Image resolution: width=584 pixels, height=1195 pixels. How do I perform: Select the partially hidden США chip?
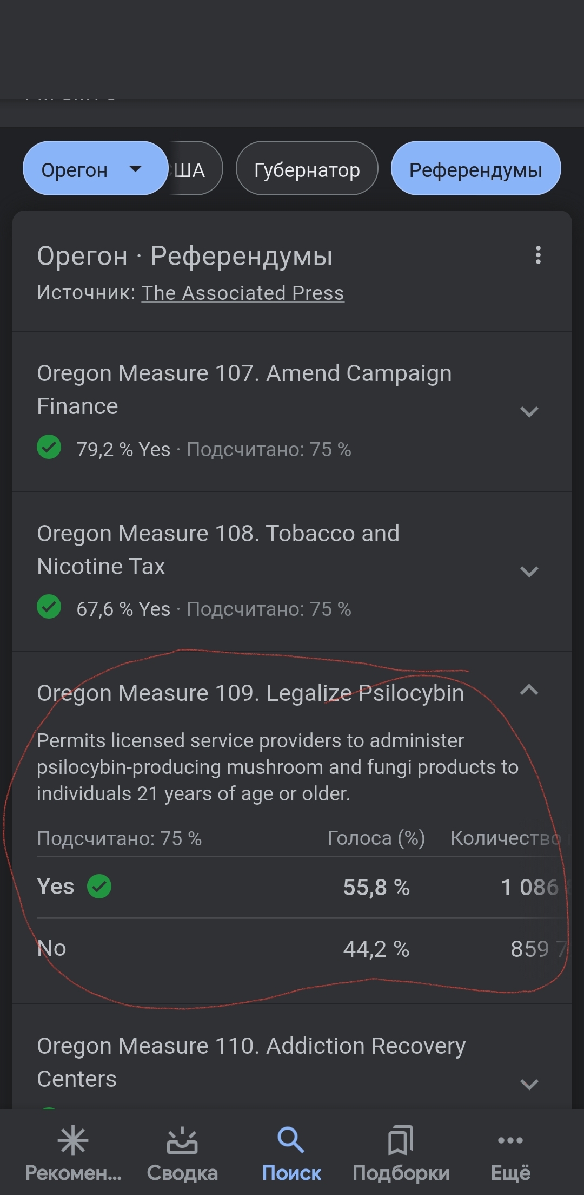coord(194,169)
